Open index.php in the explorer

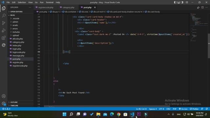(20, 46)
